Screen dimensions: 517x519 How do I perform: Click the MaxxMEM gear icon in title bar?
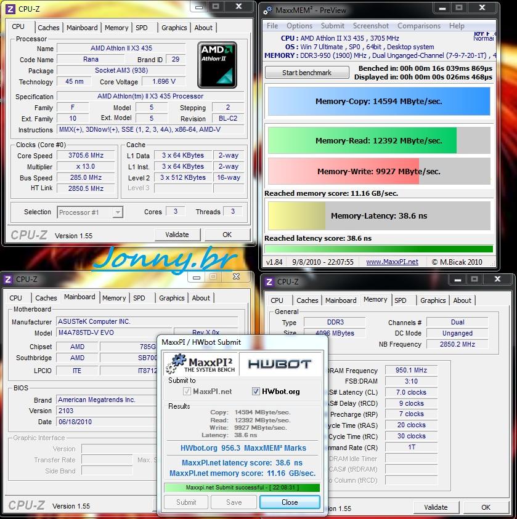pos(267,10)
